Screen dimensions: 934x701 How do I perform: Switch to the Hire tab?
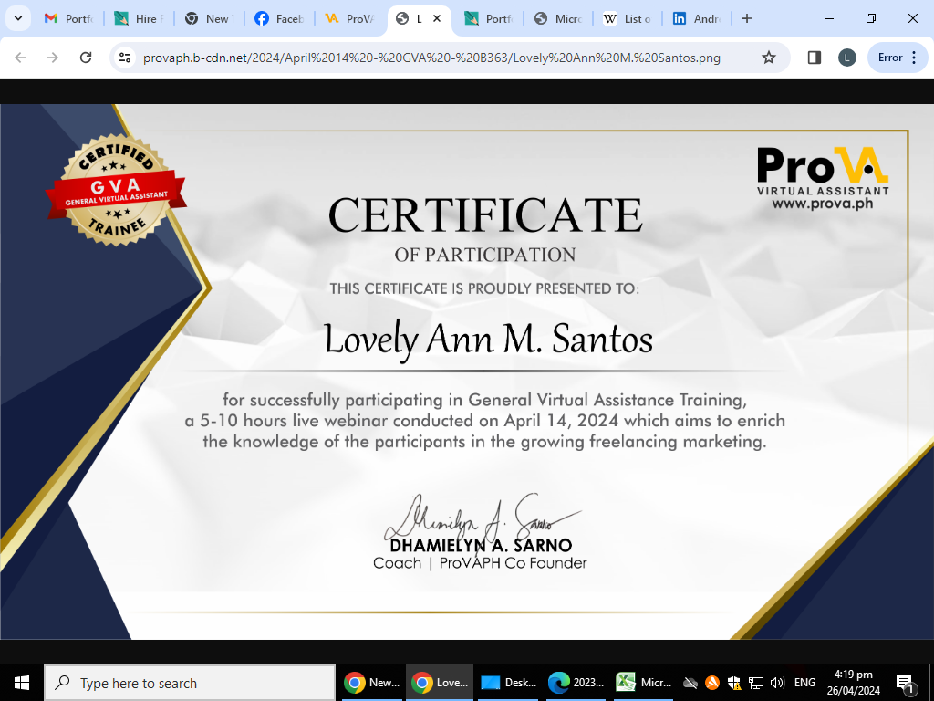pos(140,18)
